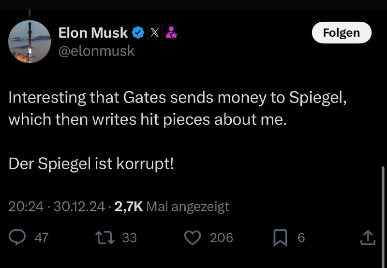Click the like count 206
Screen dimensions: 387x268
click(222, 238)
